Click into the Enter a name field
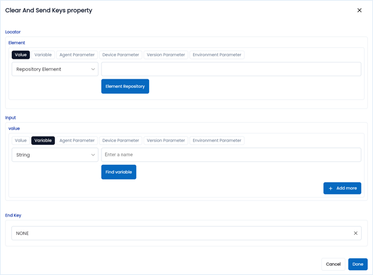The height and width of the screenshot is (275, 373). click(231, 155)
